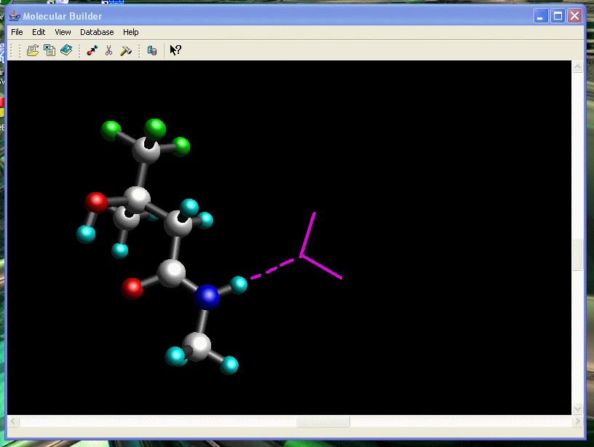Click the topmost green fluorine atom
The width and height of the screenshot is (594, 447).
point(154,128)
